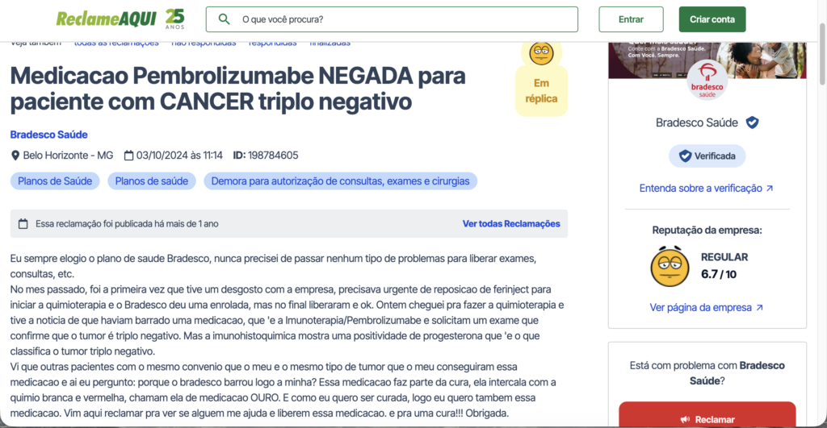Open 'Ver todas Reclamações' link

click(510, 224)
